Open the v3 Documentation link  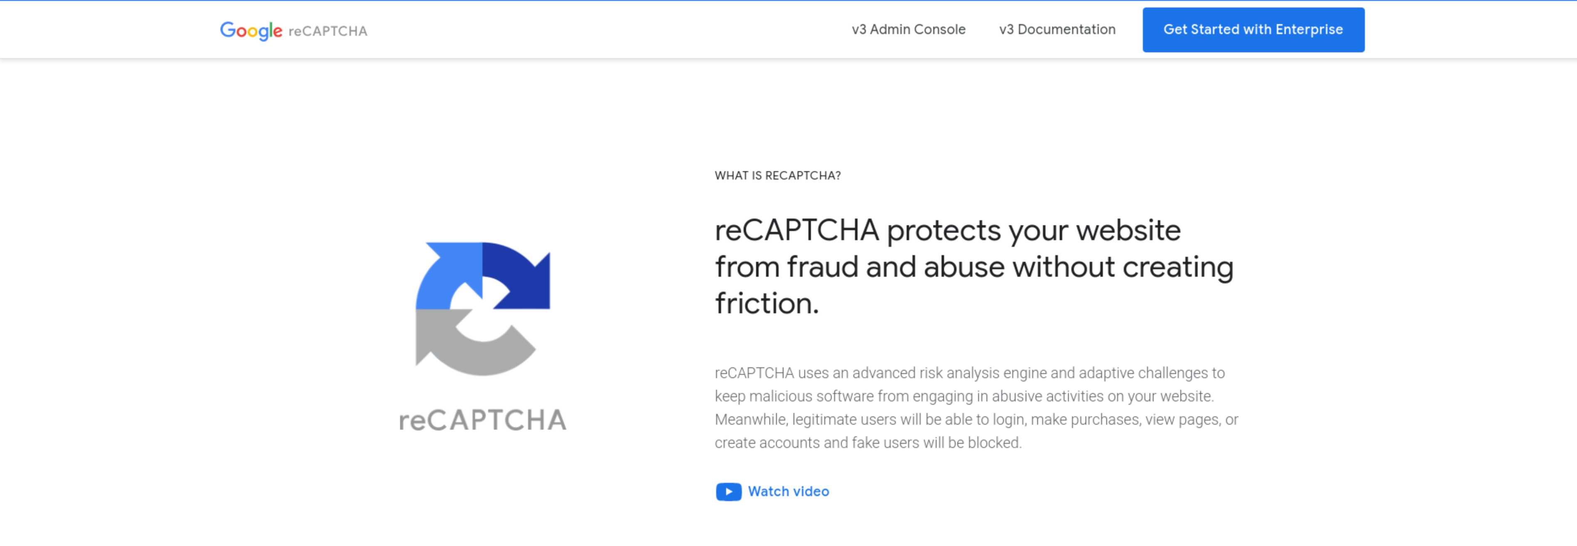[1057, 30]
